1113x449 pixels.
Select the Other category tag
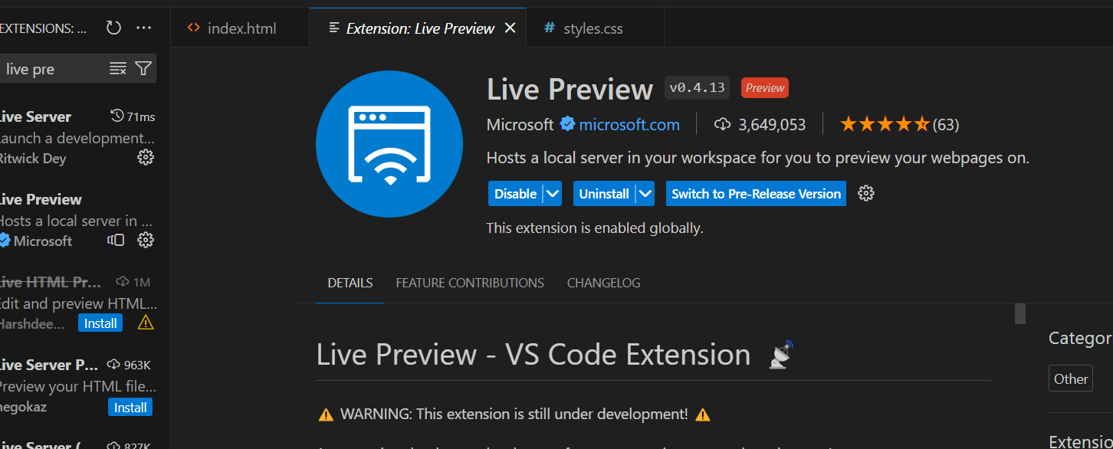point(1071,379)
